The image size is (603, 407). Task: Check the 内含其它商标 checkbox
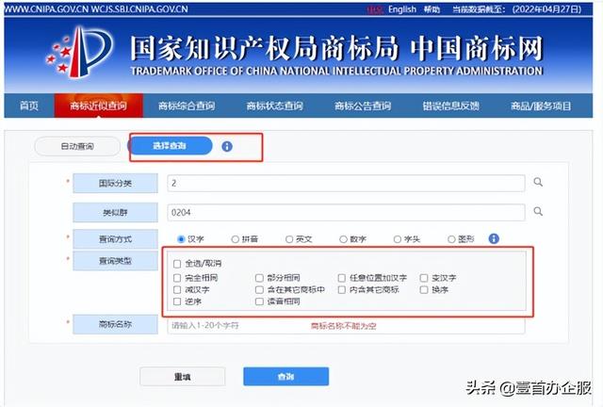coord(341,289)
